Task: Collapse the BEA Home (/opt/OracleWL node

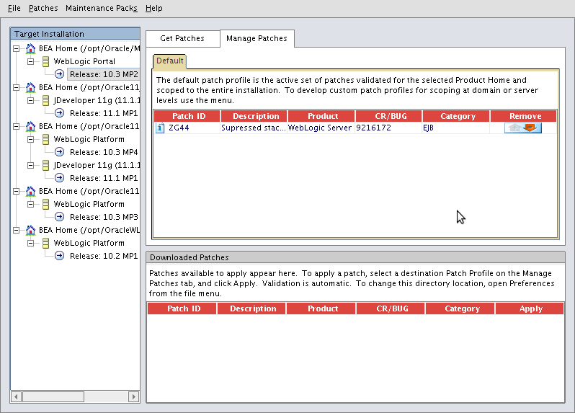Action: pos(16,230)
